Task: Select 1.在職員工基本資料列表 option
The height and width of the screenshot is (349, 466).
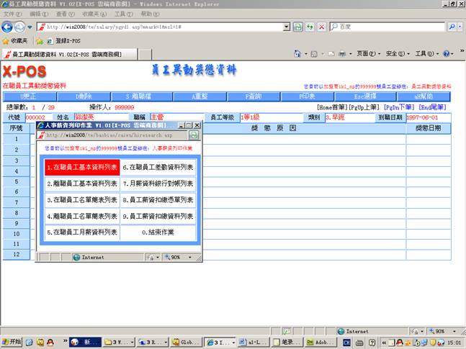Action: pos(81,167)
